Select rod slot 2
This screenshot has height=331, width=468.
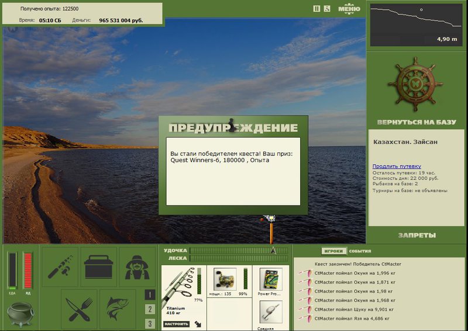[x=150, y=309]
